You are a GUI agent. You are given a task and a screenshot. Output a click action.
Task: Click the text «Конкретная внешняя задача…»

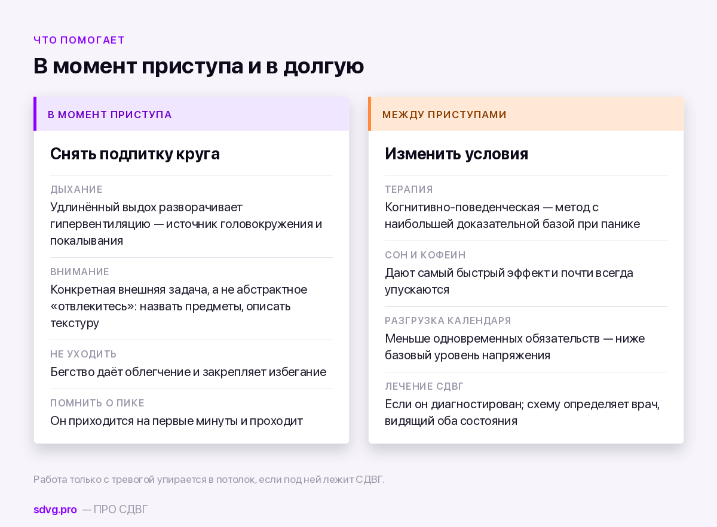(179, 306)
